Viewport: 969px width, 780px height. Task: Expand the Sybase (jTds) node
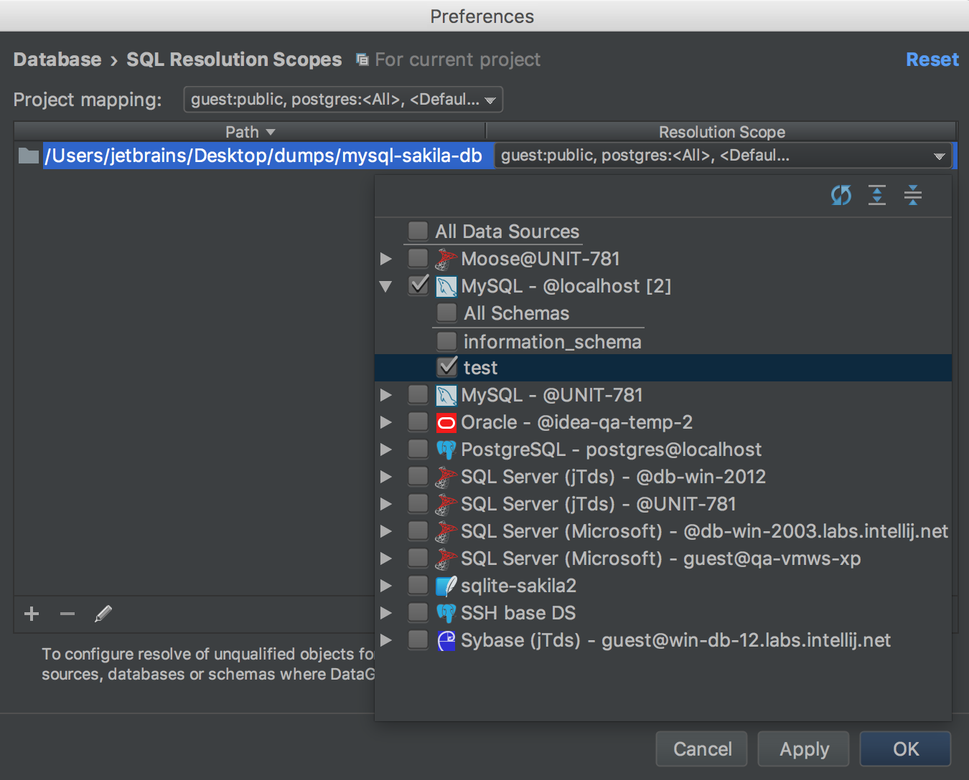(386, 640)
